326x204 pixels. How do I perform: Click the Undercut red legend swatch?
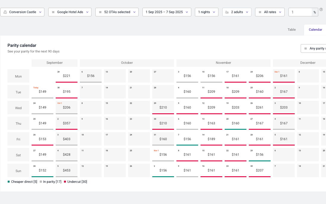pyautogui.click(x=65, y=182)
